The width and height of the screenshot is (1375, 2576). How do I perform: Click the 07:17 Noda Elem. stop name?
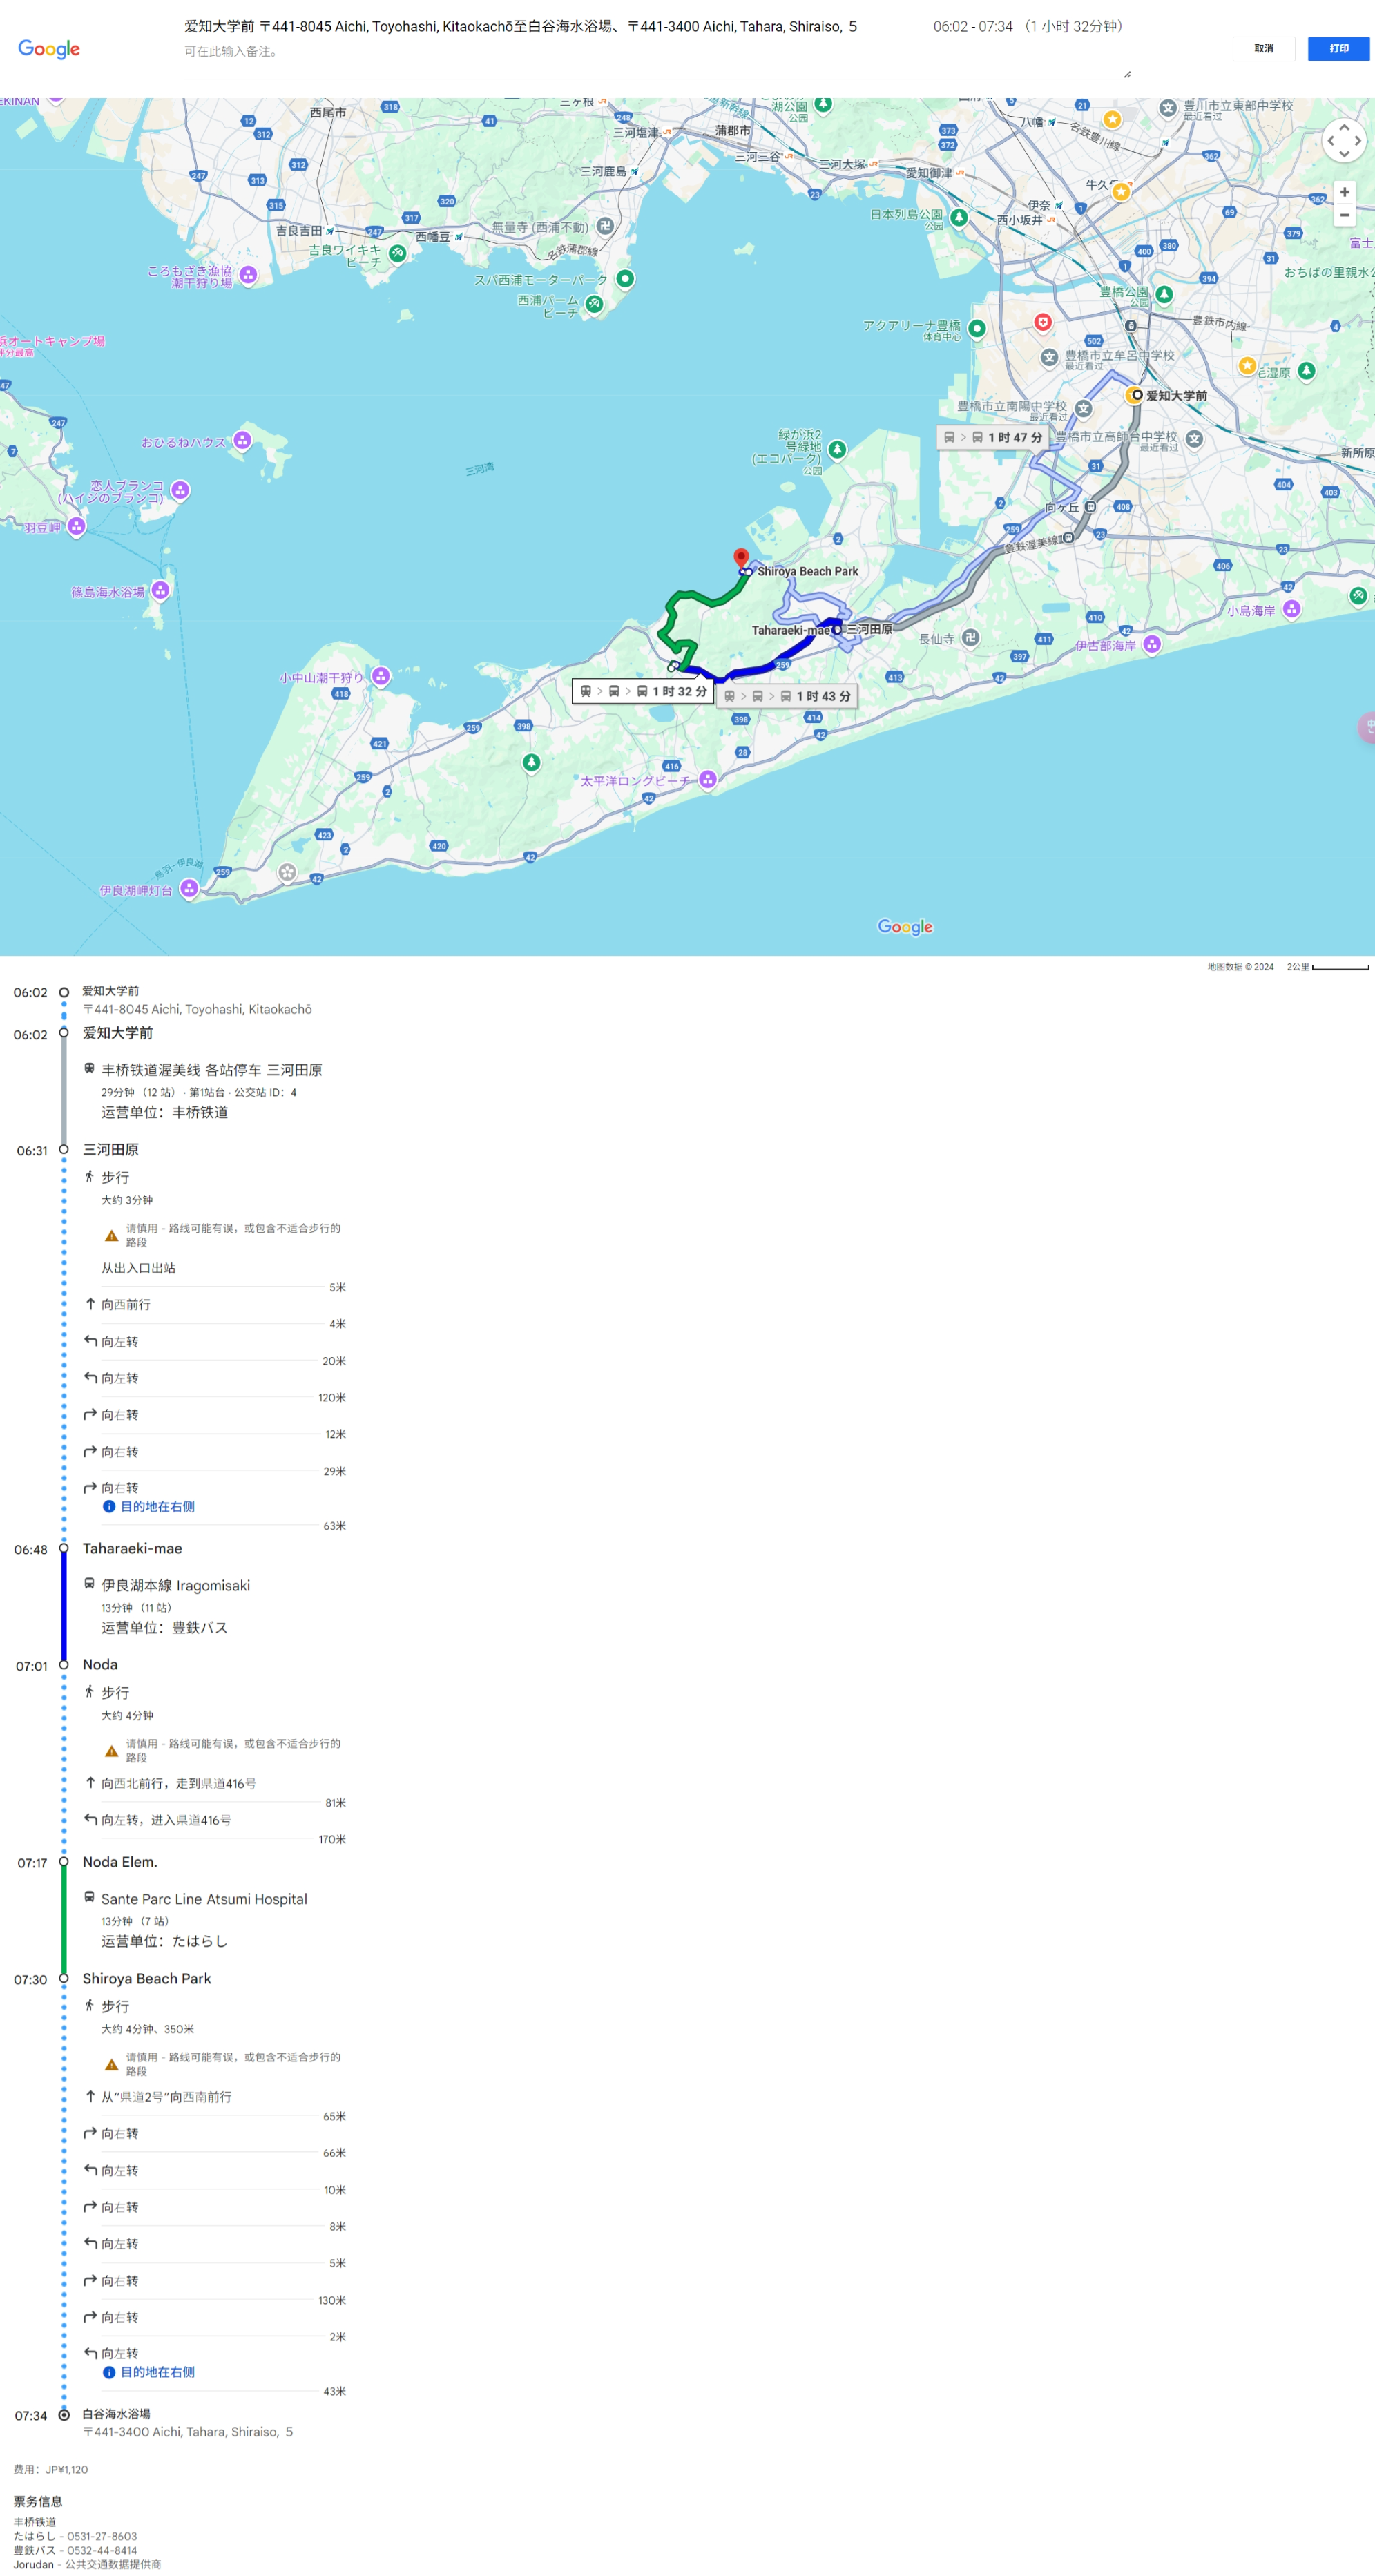pos(120,1862)
